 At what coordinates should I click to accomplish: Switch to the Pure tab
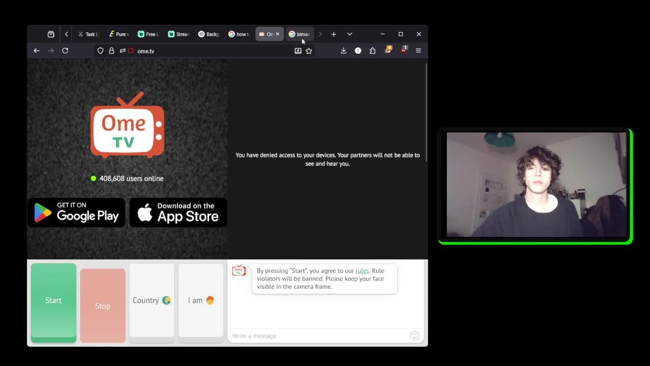pyautogui.click(x=118, y=34)
